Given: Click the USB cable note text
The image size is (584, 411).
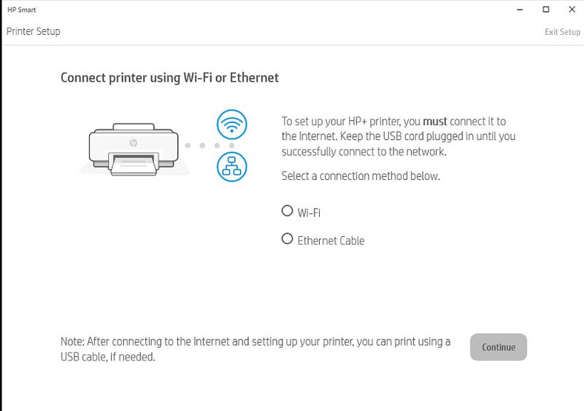Looking at the screenshot, I should point(255,349).
